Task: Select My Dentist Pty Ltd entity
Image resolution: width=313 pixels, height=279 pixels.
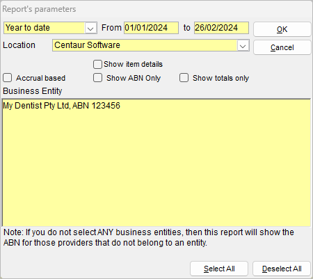Action: (61, 106)
